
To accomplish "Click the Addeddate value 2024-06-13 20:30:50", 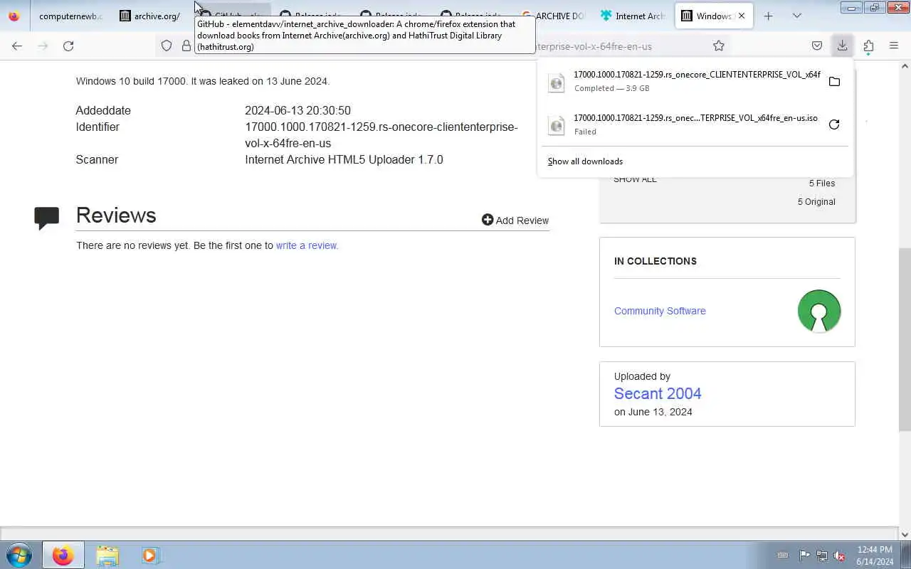I will [x=297, y=110].
